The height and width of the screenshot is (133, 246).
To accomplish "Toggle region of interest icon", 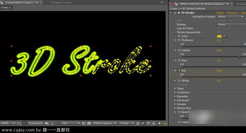I will (x=84, y=123).
